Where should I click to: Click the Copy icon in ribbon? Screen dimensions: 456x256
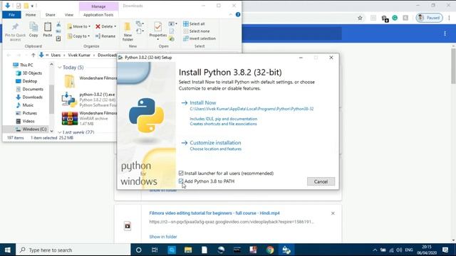coord(33,27)
